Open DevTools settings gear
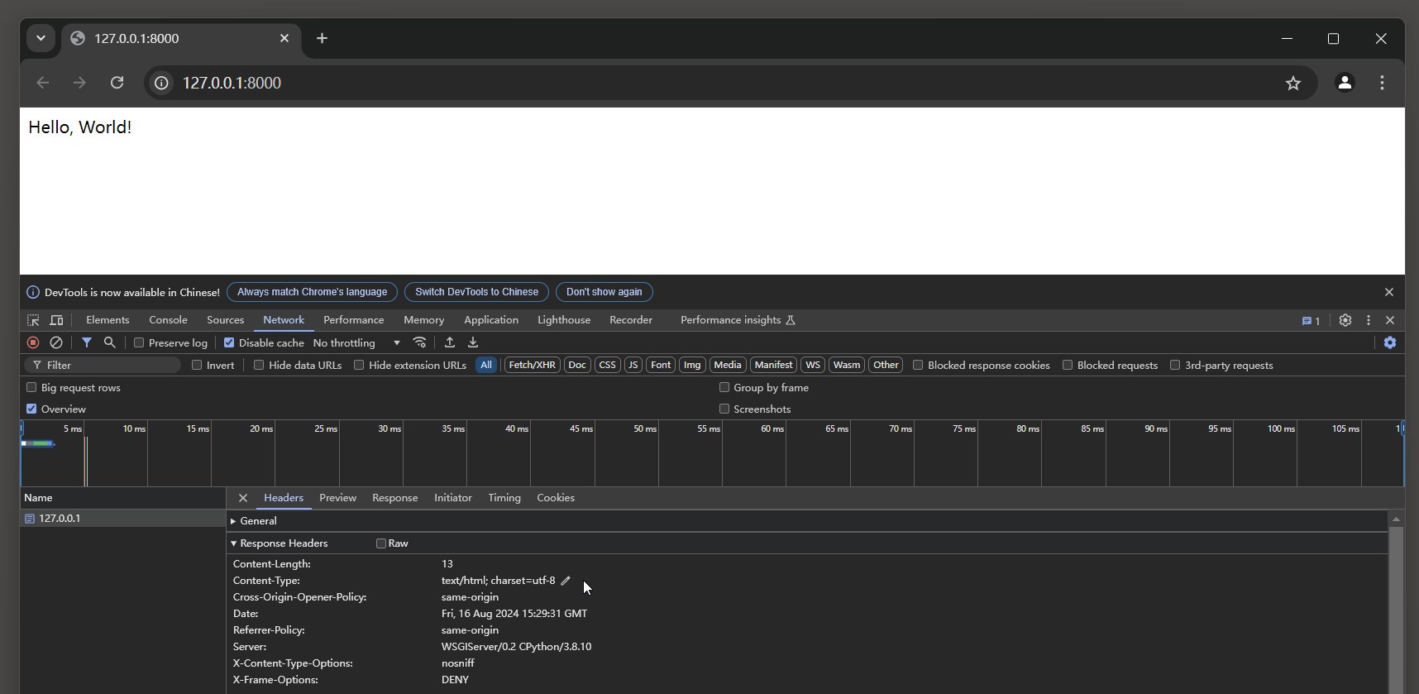The image size is (1419, 694). (x=1345, y=320)
